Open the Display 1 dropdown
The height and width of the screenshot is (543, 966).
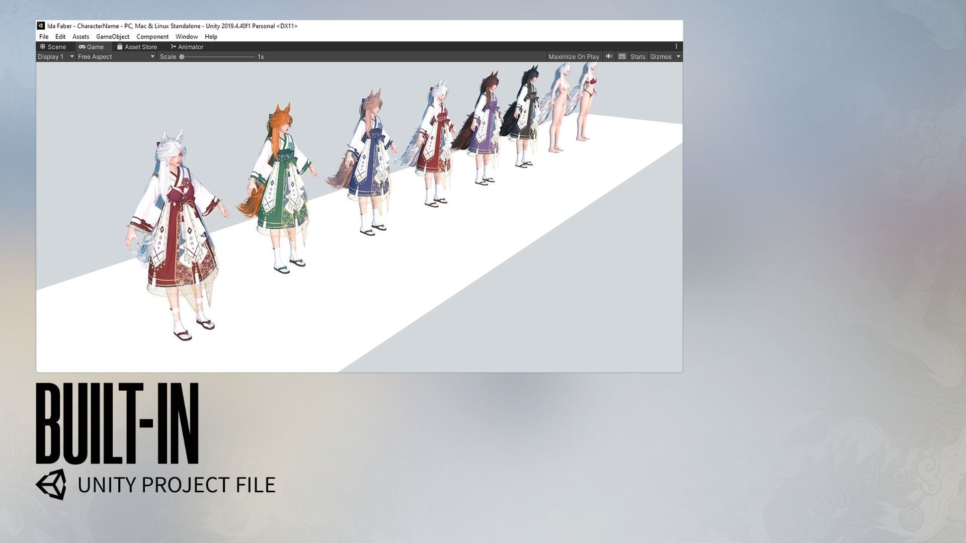point(56,57)
